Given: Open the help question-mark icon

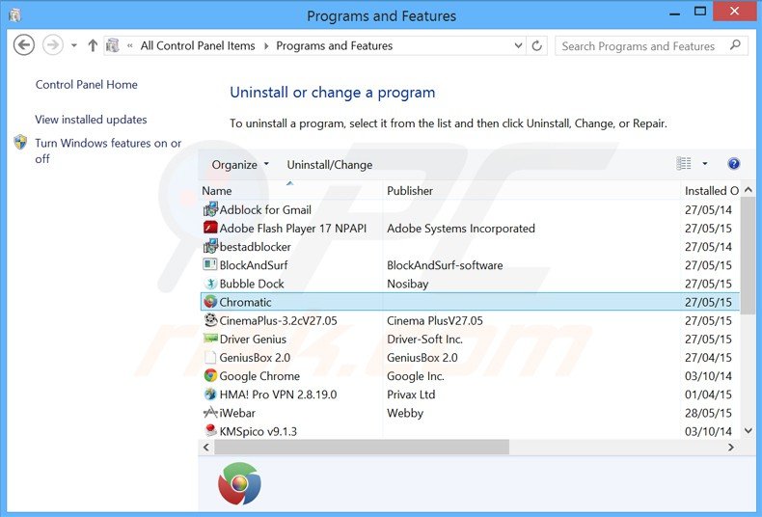Looking at the screenshot, I should click(733, 164).
